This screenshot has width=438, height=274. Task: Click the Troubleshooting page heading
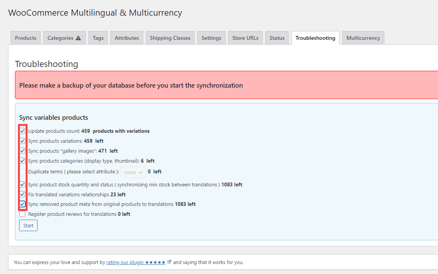click(x=47, y=64)
